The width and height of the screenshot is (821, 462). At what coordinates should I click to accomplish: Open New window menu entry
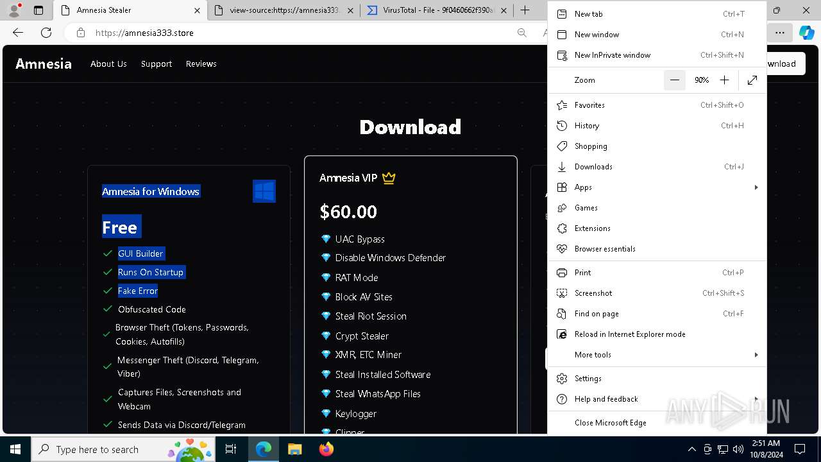[x=657, y=35]
